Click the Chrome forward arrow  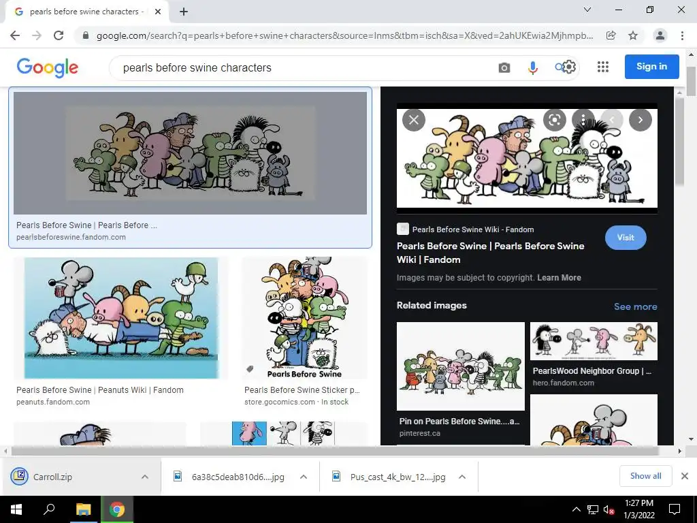37,35
